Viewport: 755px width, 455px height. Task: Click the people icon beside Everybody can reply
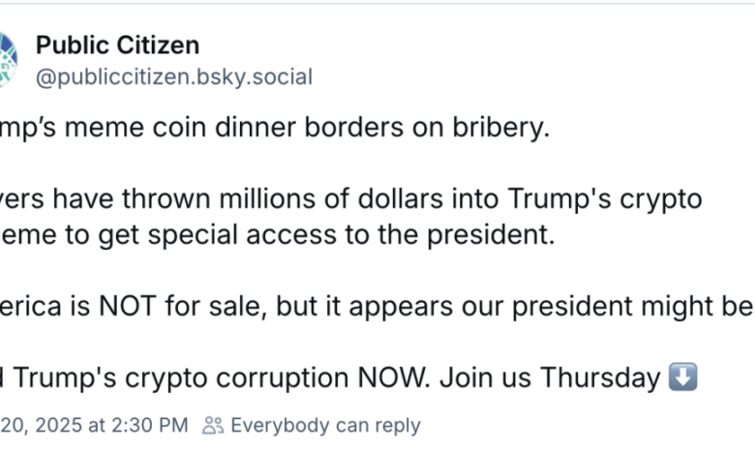(x=213, y=425)
